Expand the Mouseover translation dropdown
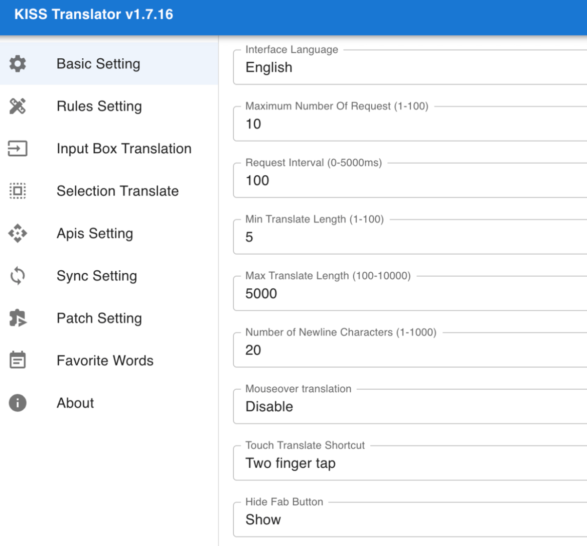 pyautogui.click(x=409, y=407)
